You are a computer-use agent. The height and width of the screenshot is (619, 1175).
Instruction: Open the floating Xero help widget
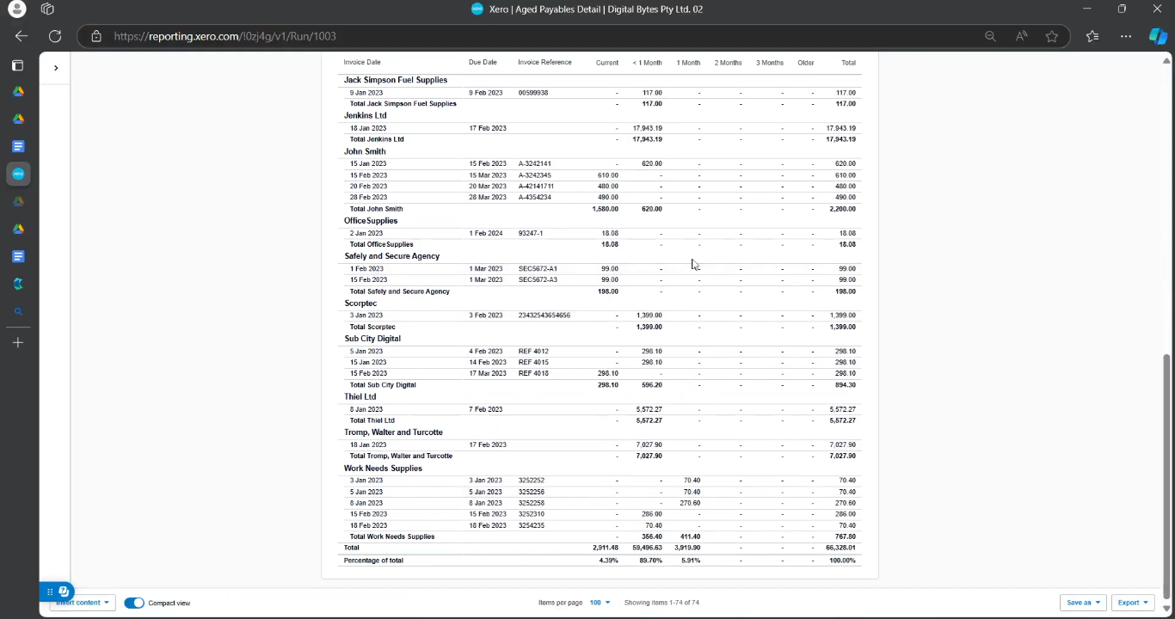[64, 591]
